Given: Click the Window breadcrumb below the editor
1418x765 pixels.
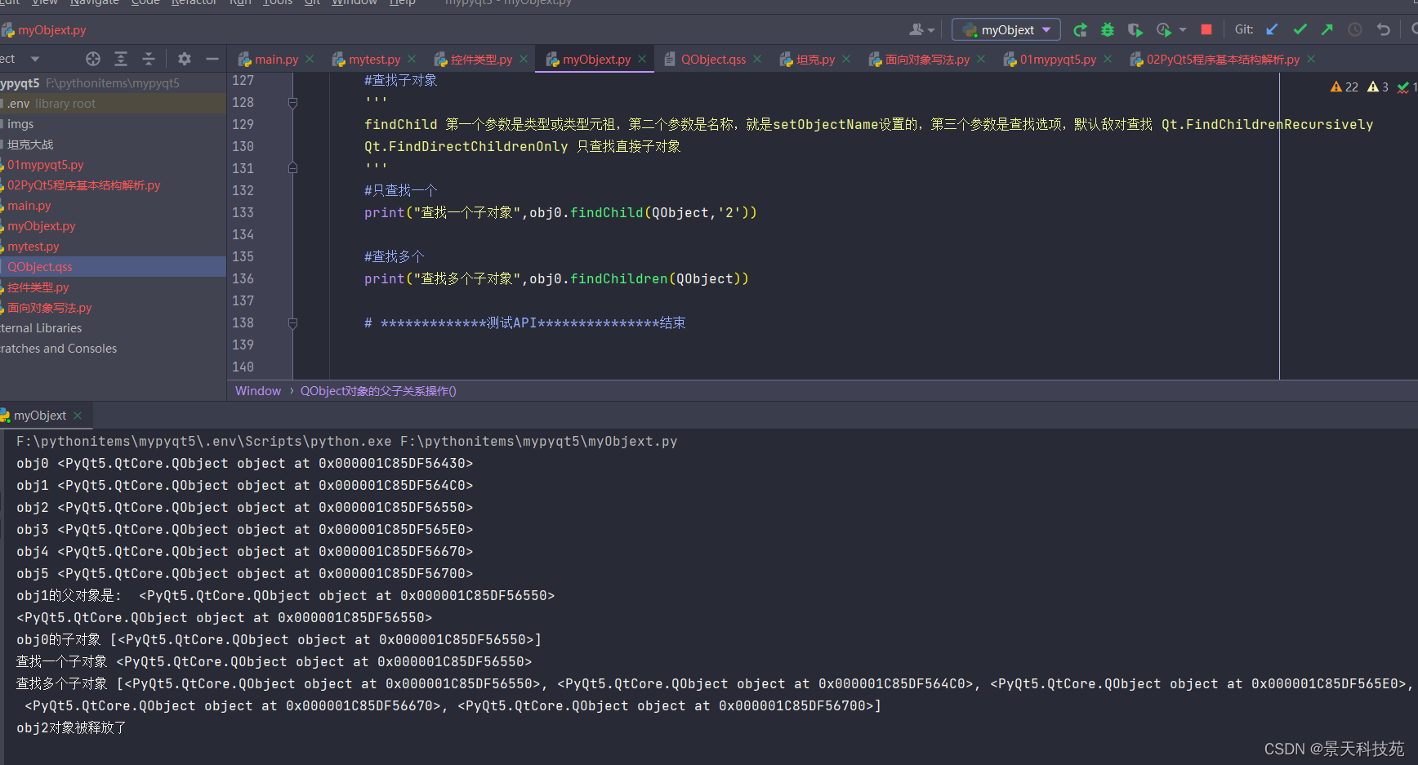Looking at the screenshot, I should coord(257,391).
